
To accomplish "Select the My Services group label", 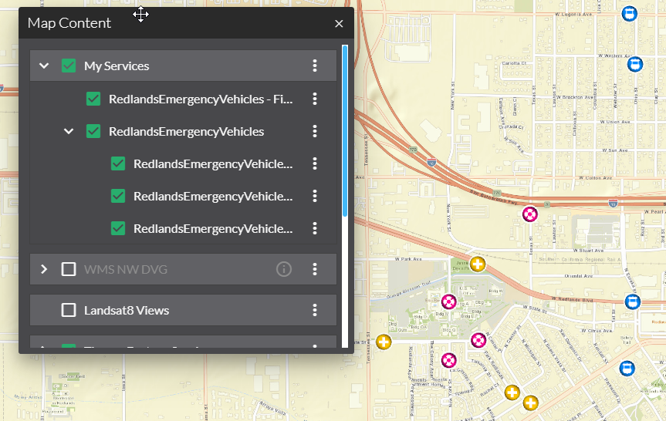I will pos(117,66).
